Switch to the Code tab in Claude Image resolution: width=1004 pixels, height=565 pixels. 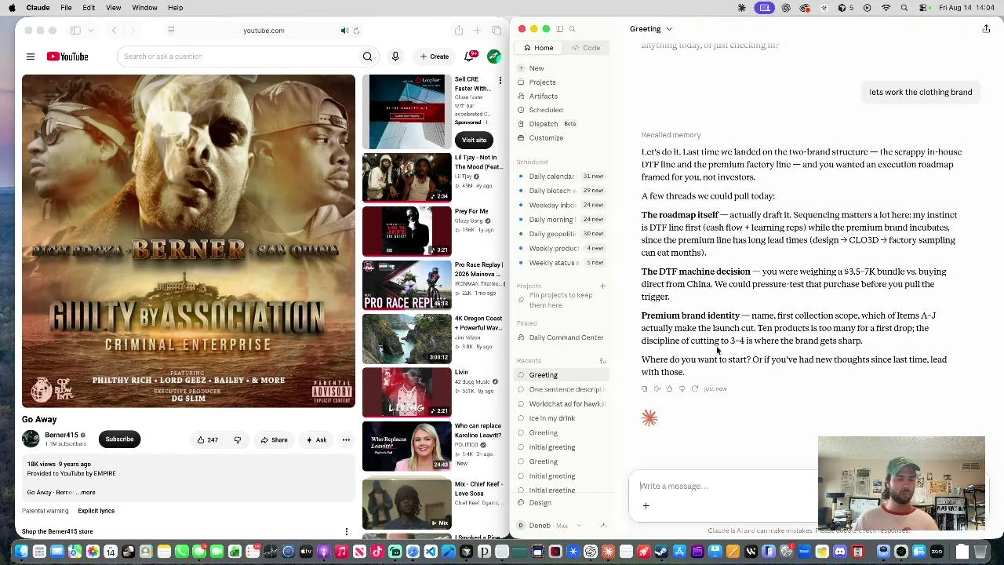[586, 48]
